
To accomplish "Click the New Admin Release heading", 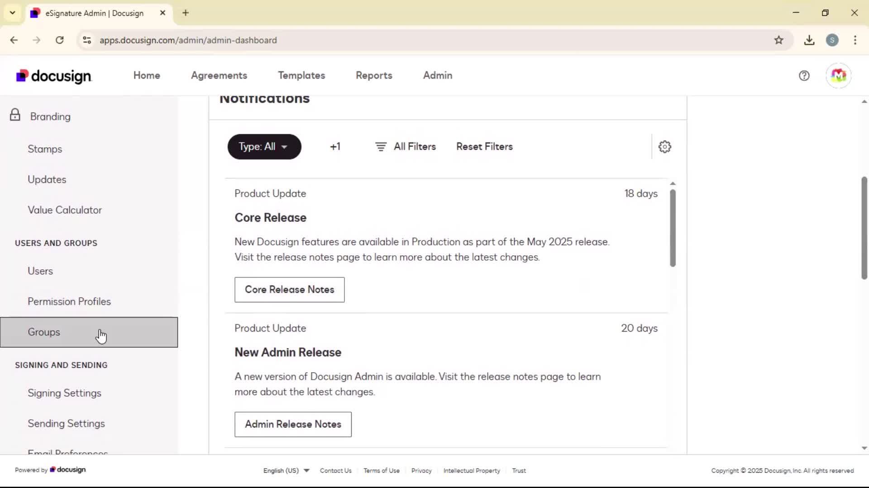I will pyautogui.click(x=288, y=352).
